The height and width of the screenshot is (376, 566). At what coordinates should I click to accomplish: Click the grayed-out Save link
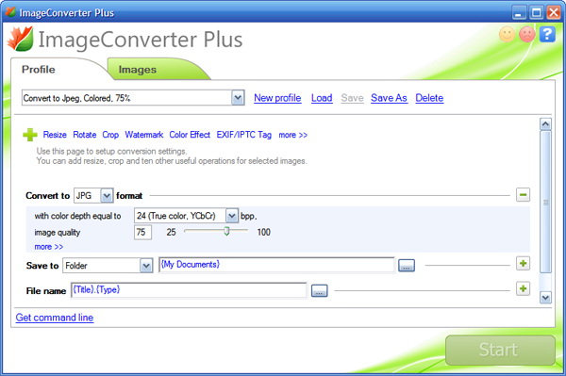pyautogui.click(x=352, y=98)
